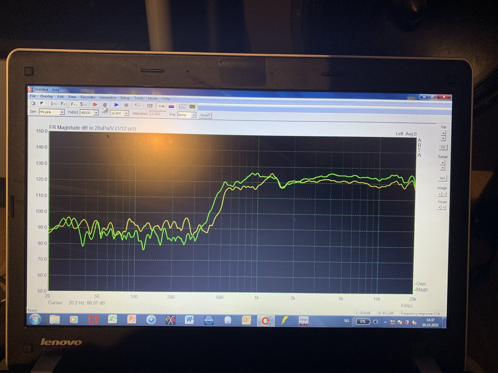Increase Top with the up arrow
Image resolution: width=498 pixels, height=373 pixels.
pyautogui.click(x=443, y=133)
